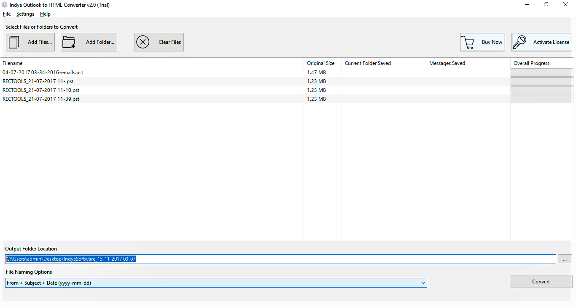Click the Buy Now shopping cart icon
The image size is (576, 307).
(x=468, y=42)
